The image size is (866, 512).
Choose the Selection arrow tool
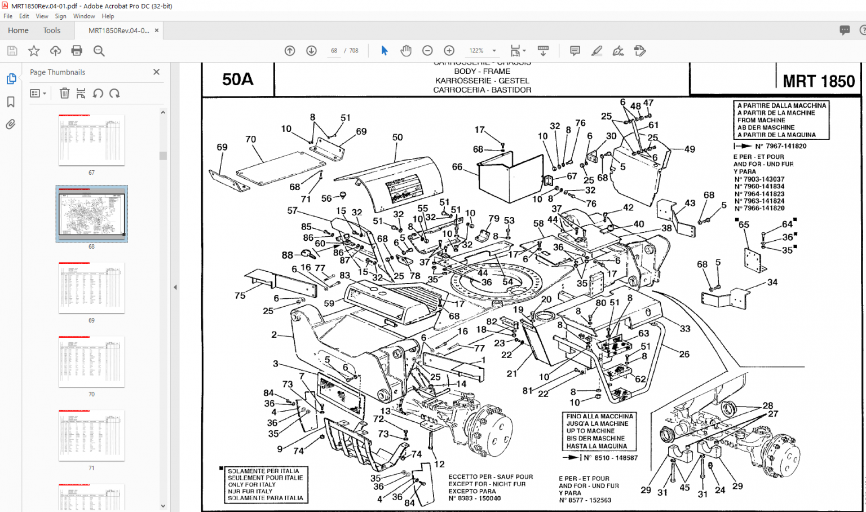point(385,51)
